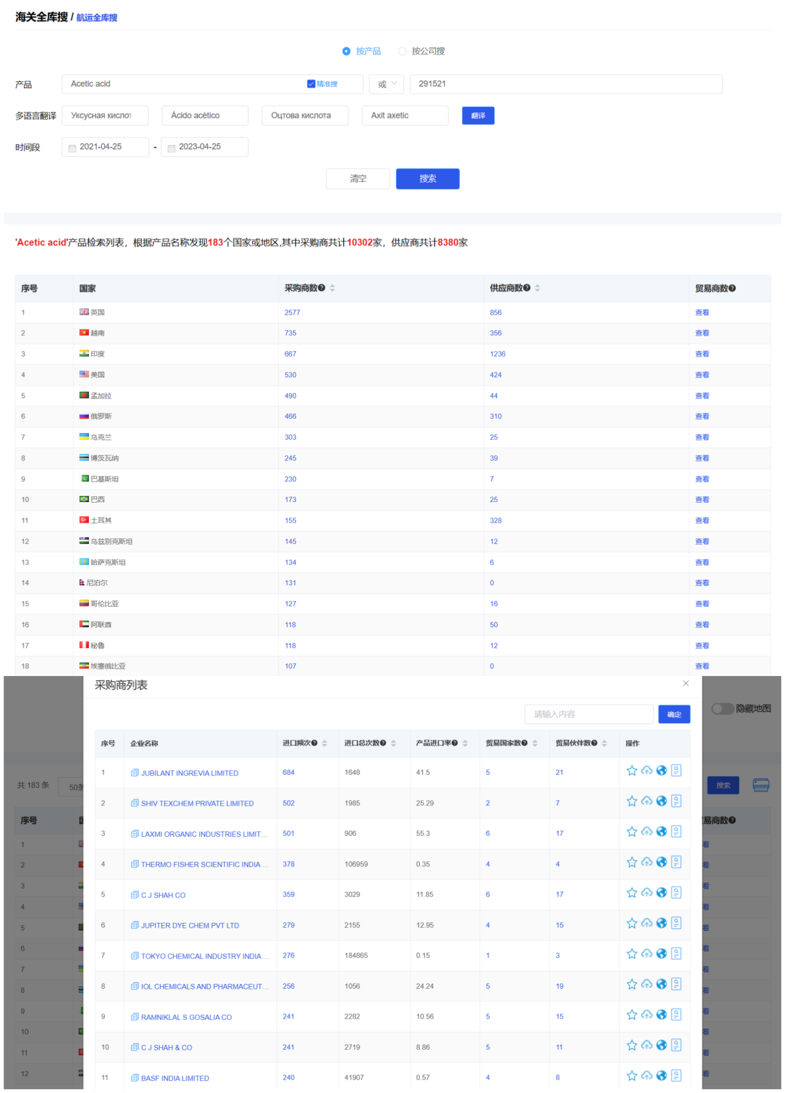This screenshot has width=785, height=1093.
Task: Sort buyer list by 进口频次
Action: 325,744
